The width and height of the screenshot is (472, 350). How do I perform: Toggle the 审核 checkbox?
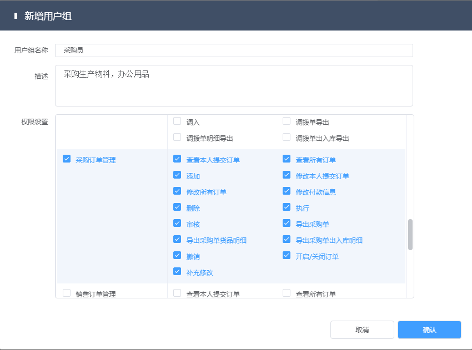tap(177, 223)
